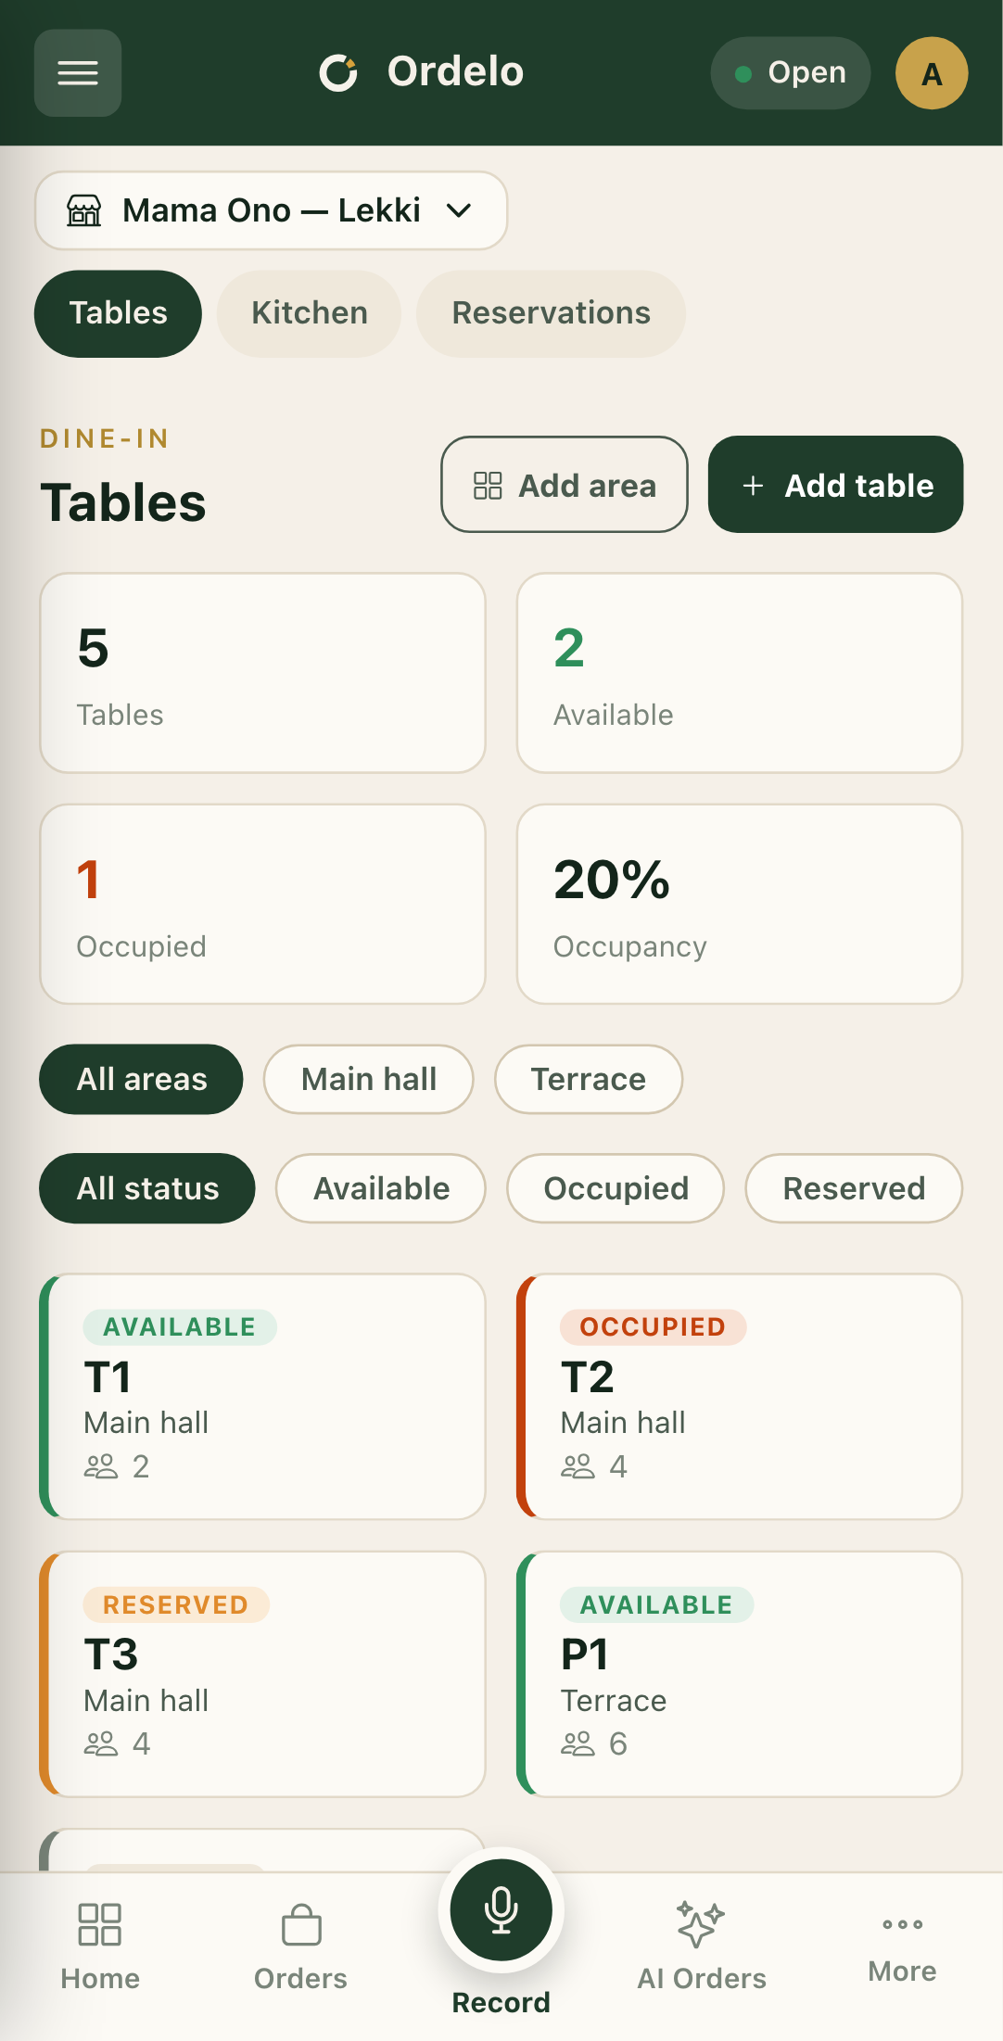Filter tables by Reserved status
Image resolution: width=1003 pixels, height=2041 pixels.
[x=854, y=1188]
